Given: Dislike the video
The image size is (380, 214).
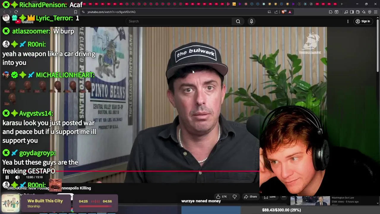Looking at the screenshot, I should click(x=235, y=196).
